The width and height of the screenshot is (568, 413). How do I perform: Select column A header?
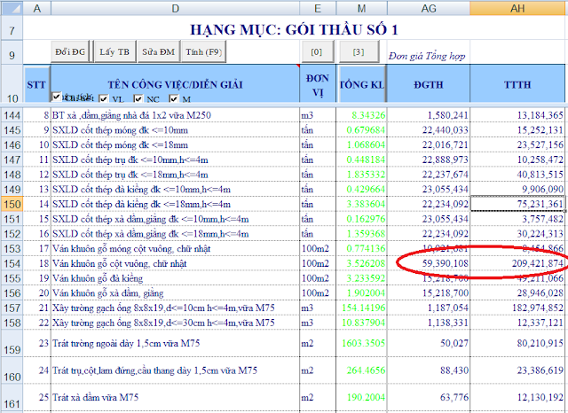[37, 8]
